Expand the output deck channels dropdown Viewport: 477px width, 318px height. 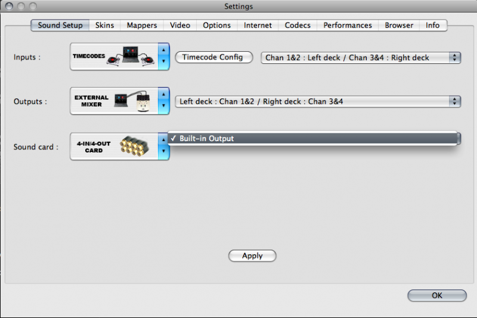[318, 102]
